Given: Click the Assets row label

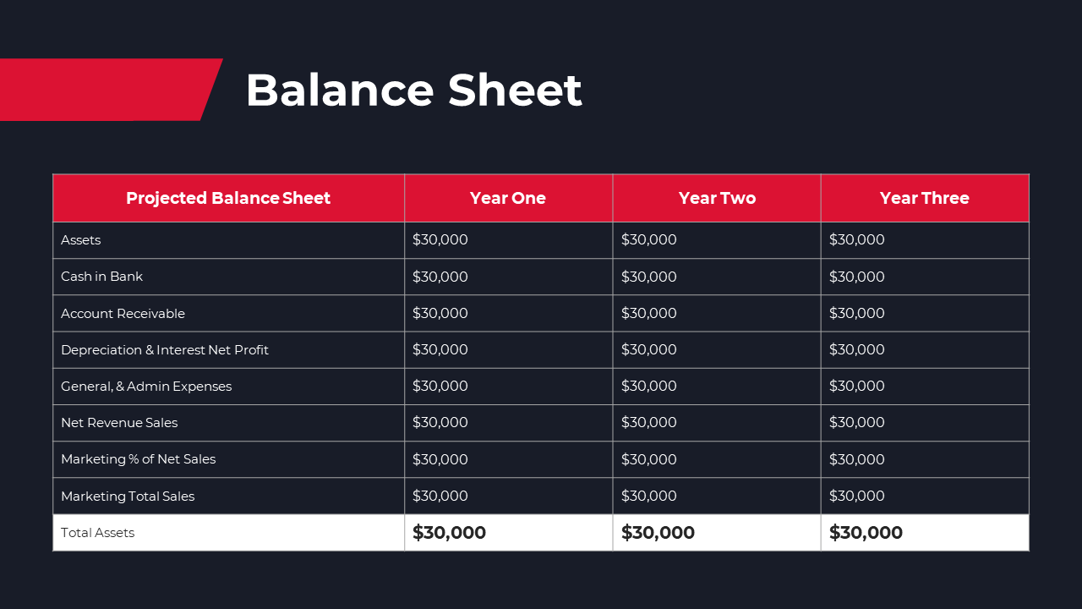Looking at the screenshot, I should tap(80, 240).
